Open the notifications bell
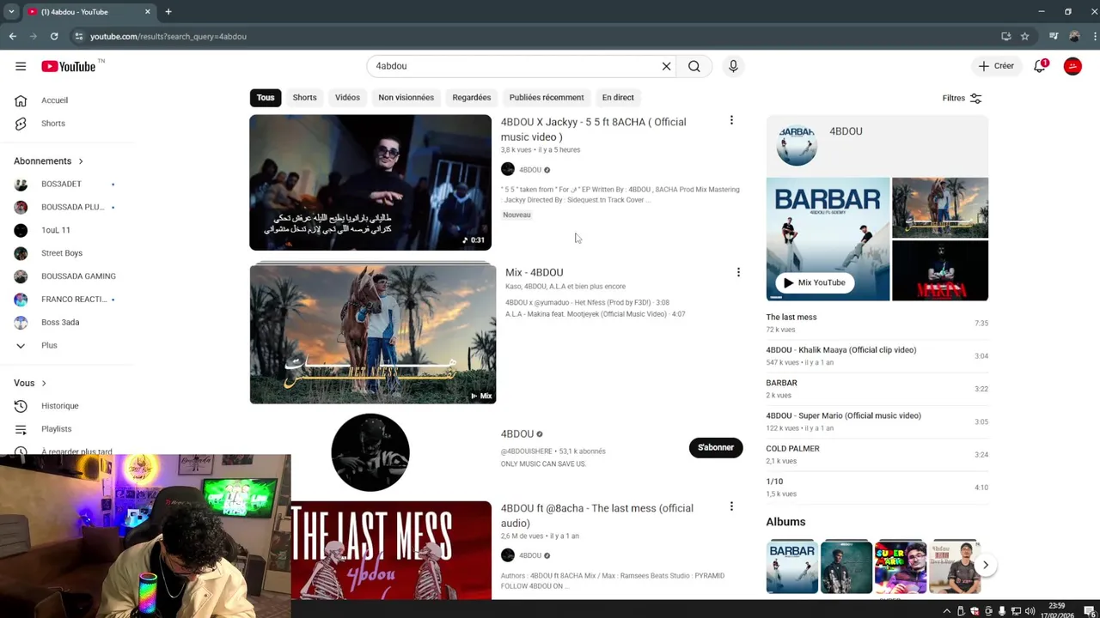Screen dimensions: 1100x618 pyautogui.click(x=1040, y=66)
